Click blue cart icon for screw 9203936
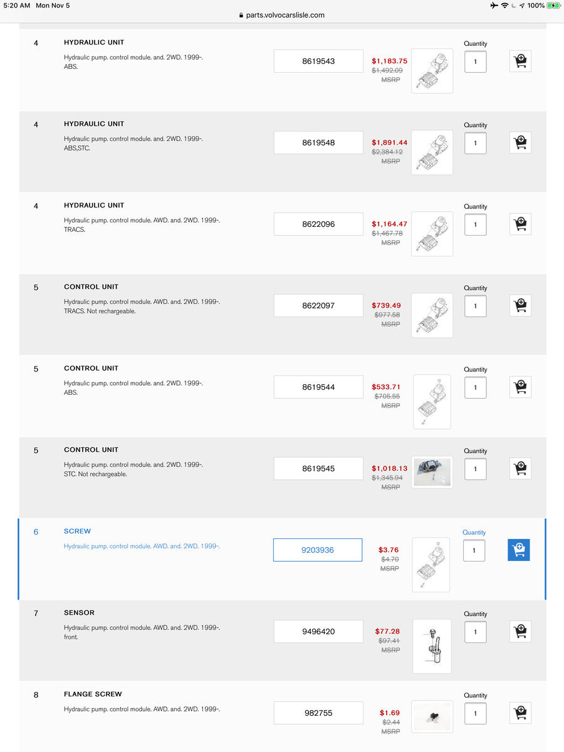 tap(519, 550)
